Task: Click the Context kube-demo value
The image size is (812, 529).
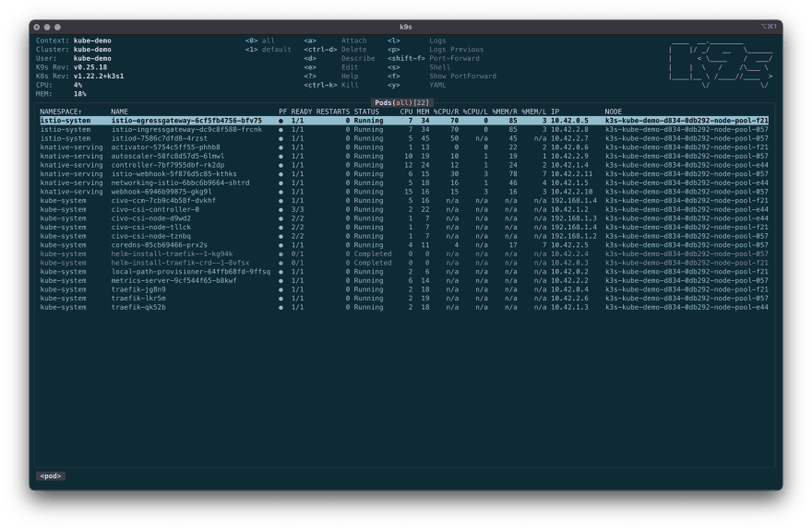Action: pos(92,41)
